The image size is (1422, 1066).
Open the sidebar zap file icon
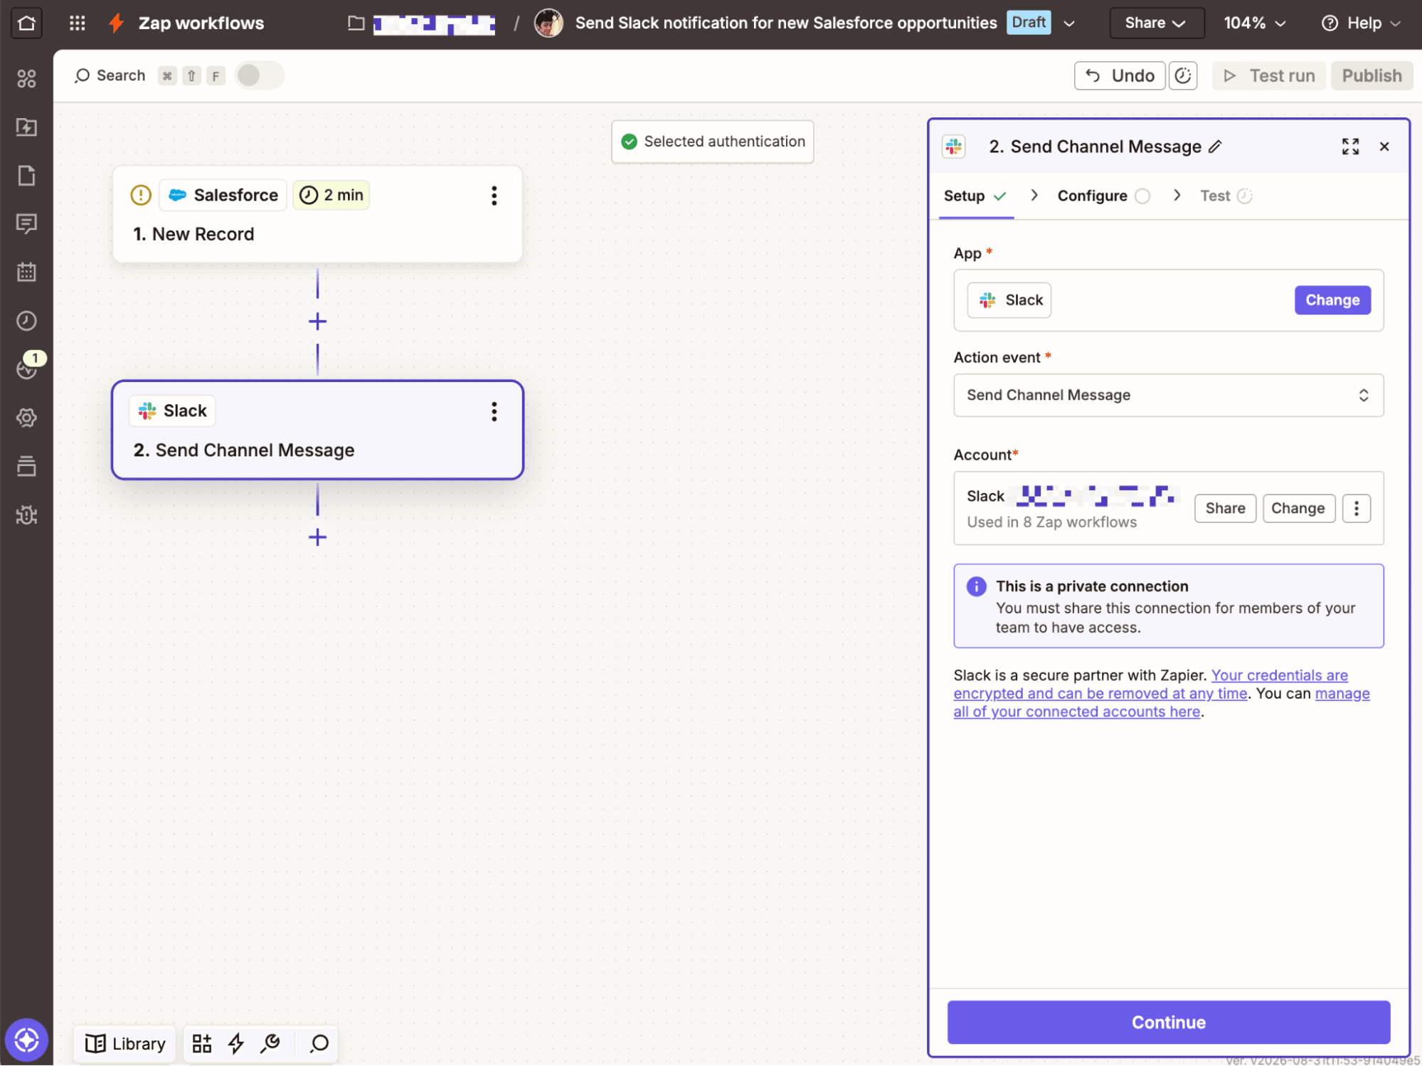[x=26, y=127]
